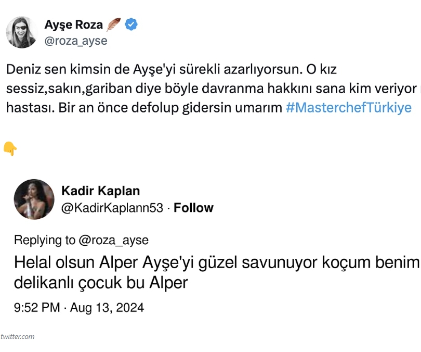The height and width of the screenshot is (352, 421).
Task: Click the feather emoji after Ayşe Roza's name
Action: (x=114, y=24)
